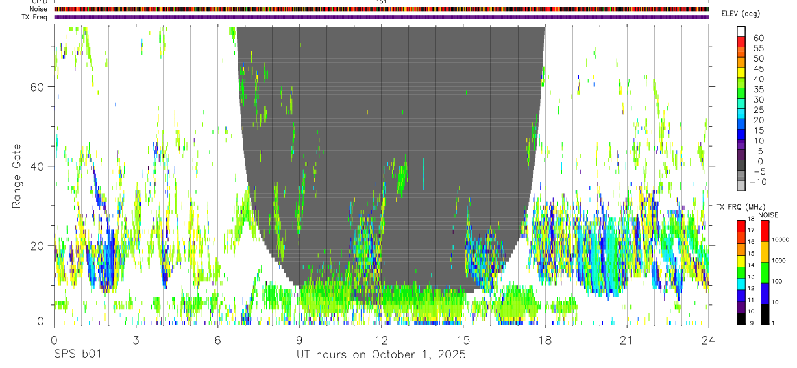The width and height of the screenshot is (797, 368).
Task: Select x-axis tick label '9'
Action: click(299, 340)
